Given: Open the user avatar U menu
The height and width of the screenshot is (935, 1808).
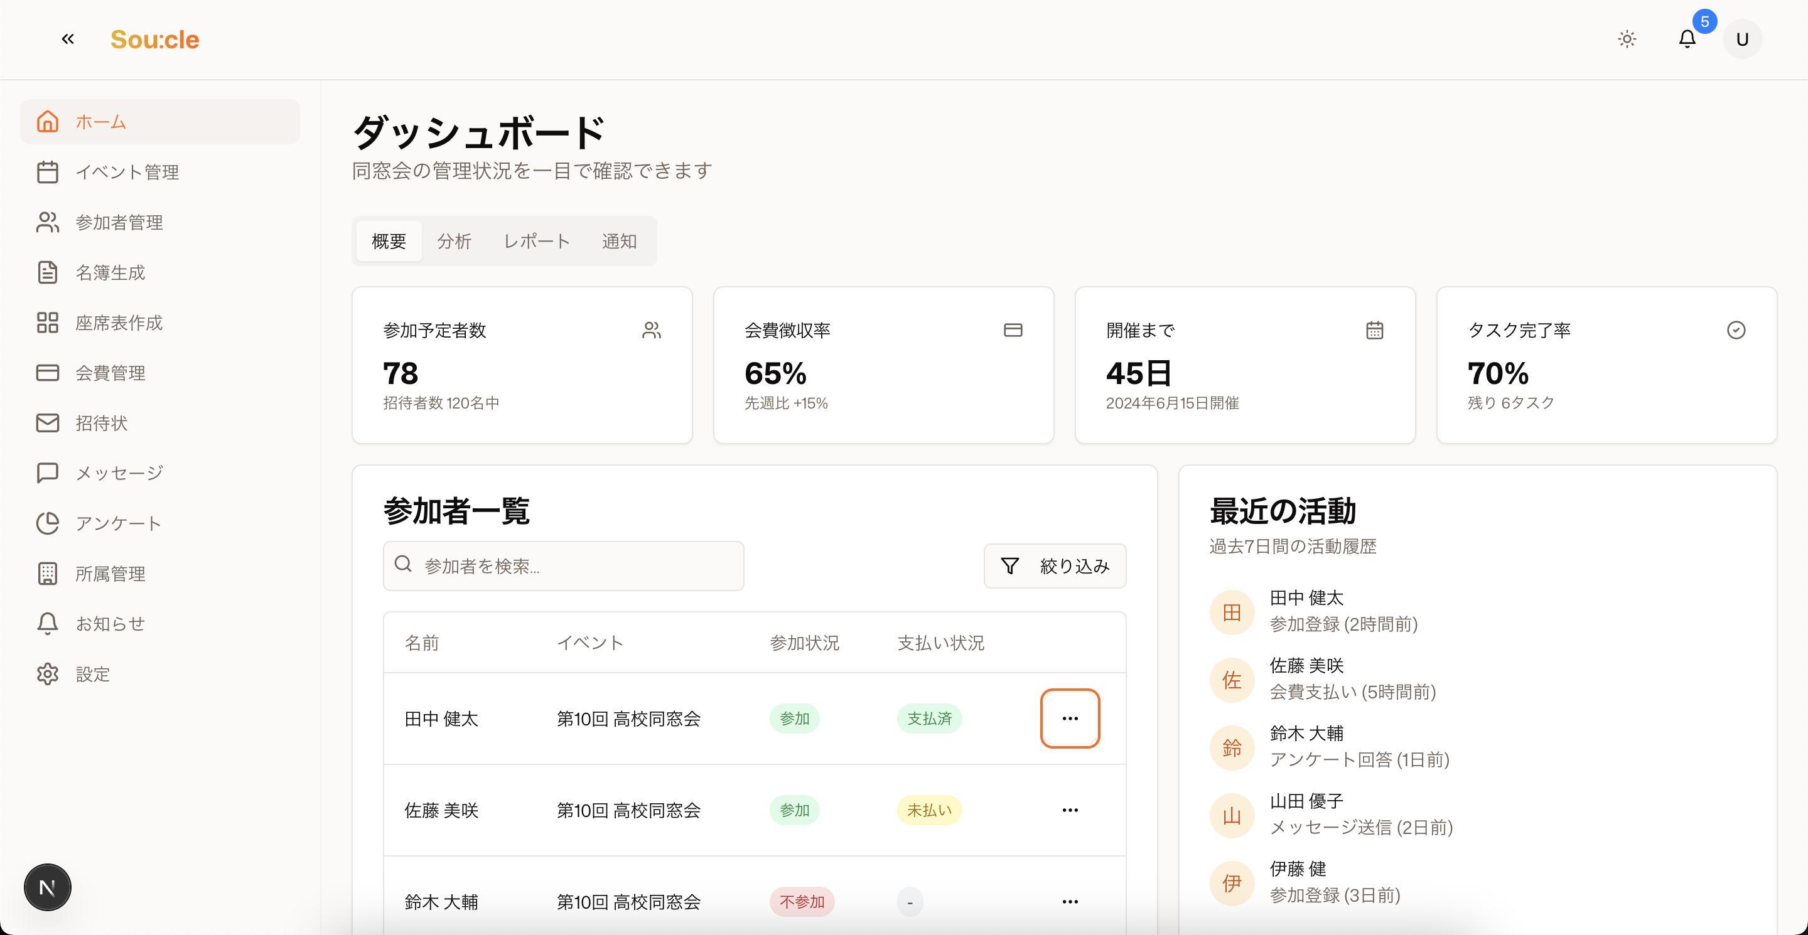Looking at the screenshot, I should [1742, 40].
